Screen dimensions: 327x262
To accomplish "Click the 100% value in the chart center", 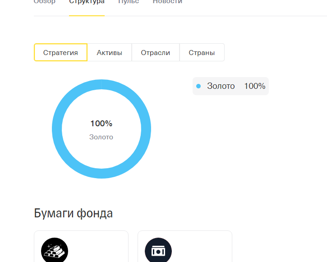I will coord(101,124).
